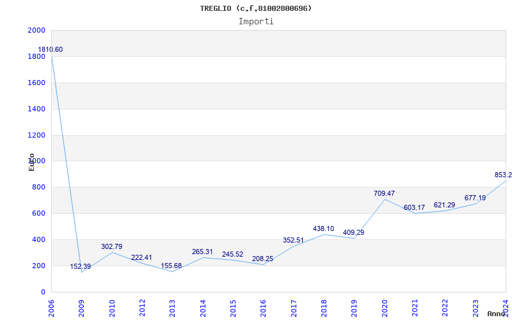Click the 2016 x-axis year label
Screen dimensions: 512x320
(x=264, y=308)
